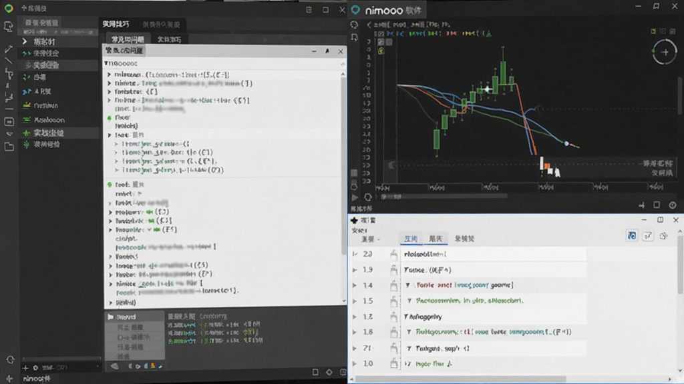The image size is (684, 384).
Task: Switch to the first blue underlined tab
Action: point(411,239)
